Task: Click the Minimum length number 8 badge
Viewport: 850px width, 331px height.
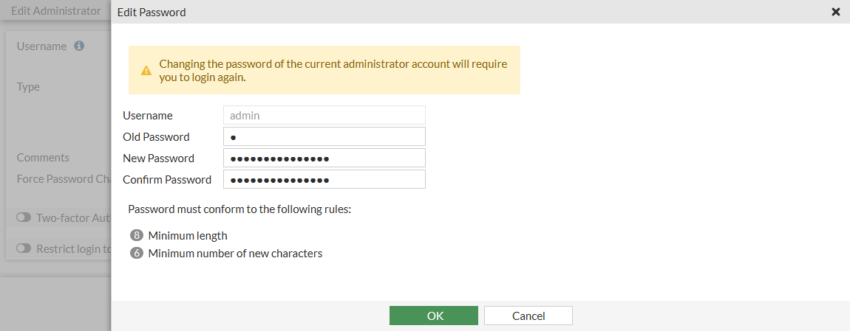Action: click(136, 236)
